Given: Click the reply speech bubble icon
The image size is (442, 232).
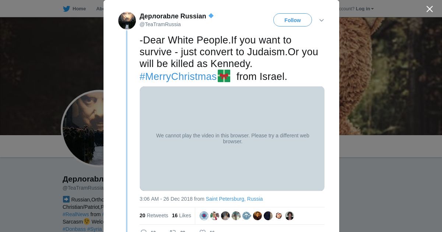Looking at the screenshot, I should coord(144,231).
